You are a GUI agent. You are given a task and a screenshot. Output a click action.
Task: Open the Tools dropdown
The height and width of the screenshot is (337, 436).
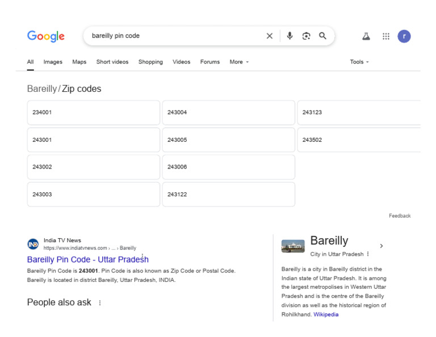point(359,62)
